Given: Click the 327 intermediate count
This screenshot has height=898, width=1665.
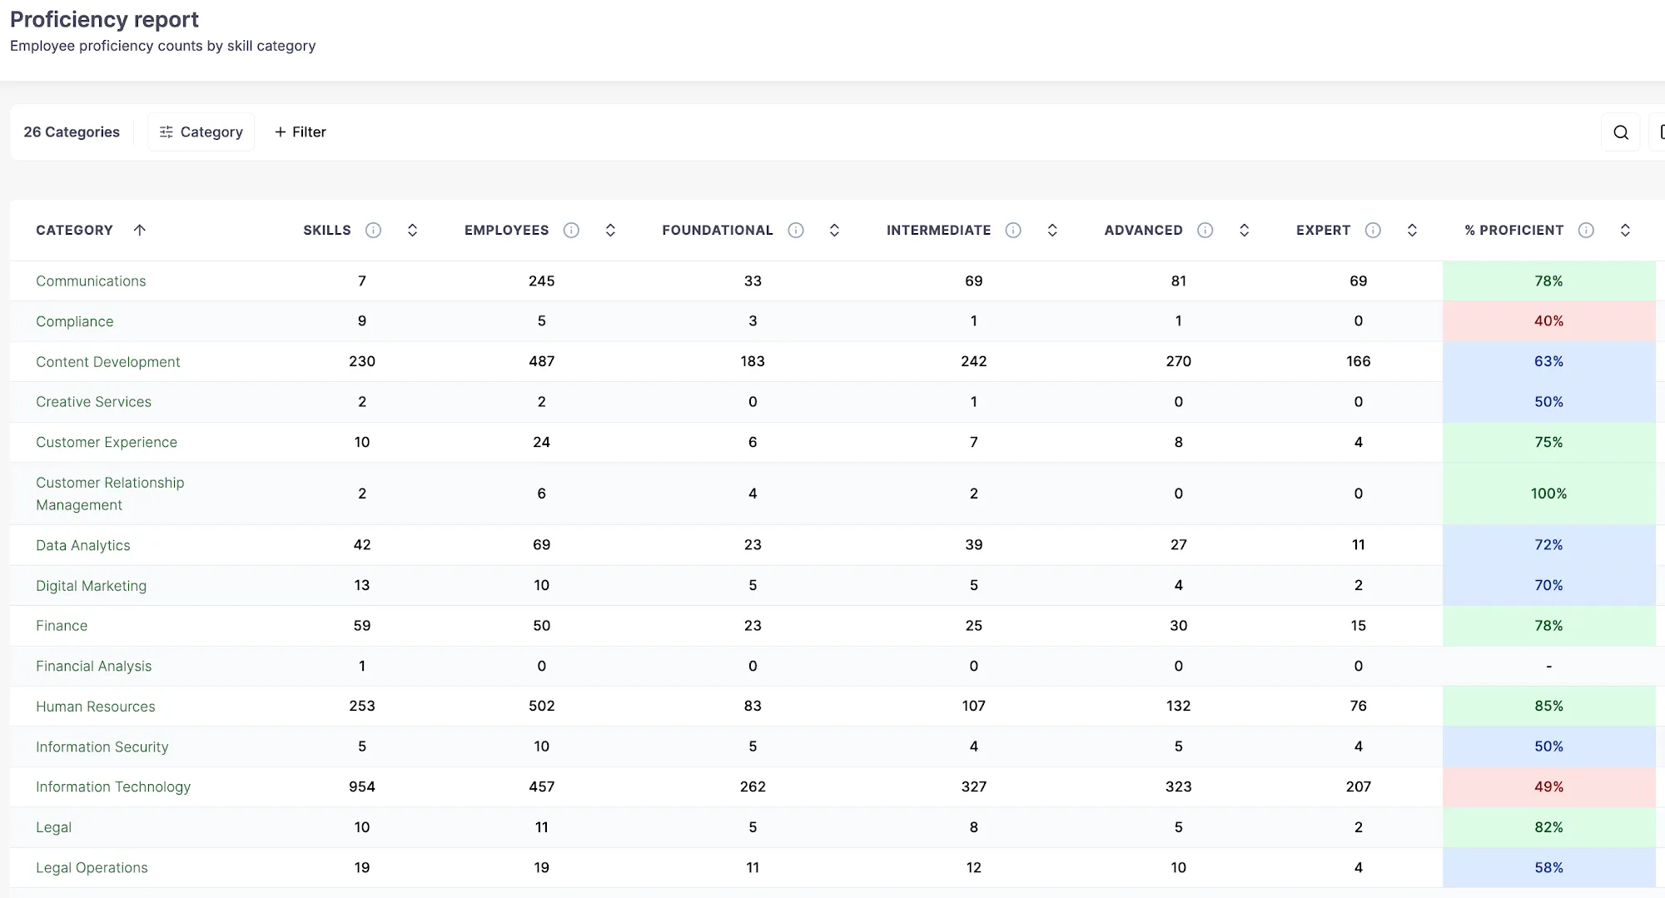Looking at the screenshot, I should (x=973, y=786).
